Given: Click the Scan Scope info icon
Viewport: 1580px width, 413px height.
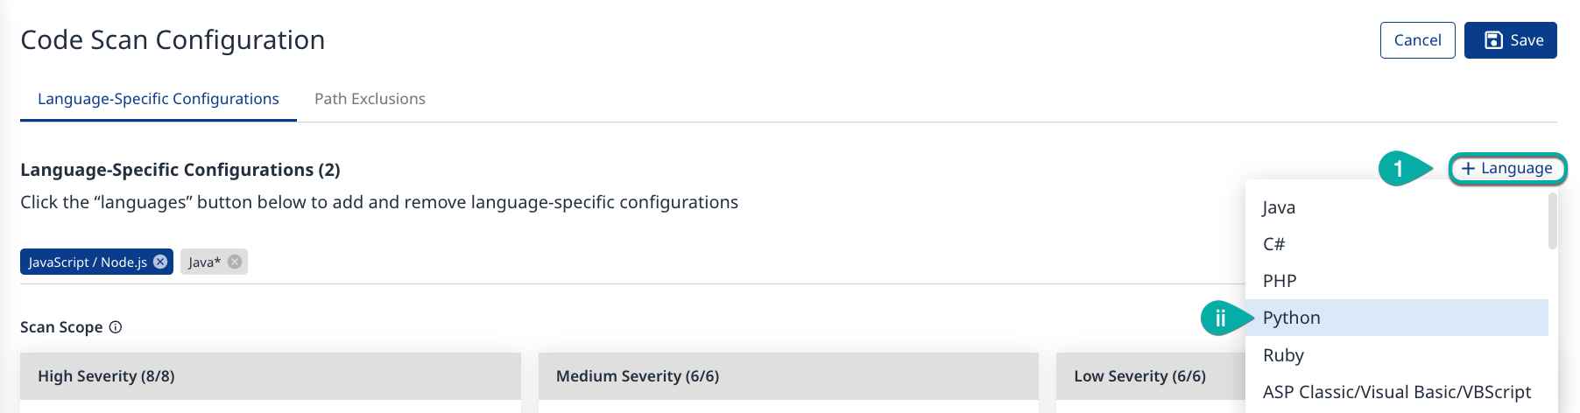Looking at the screenshot, I should click(x=116, y=327).
